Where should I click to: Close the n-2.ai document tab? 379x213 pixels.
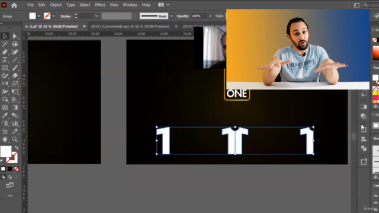coord(84,27)
